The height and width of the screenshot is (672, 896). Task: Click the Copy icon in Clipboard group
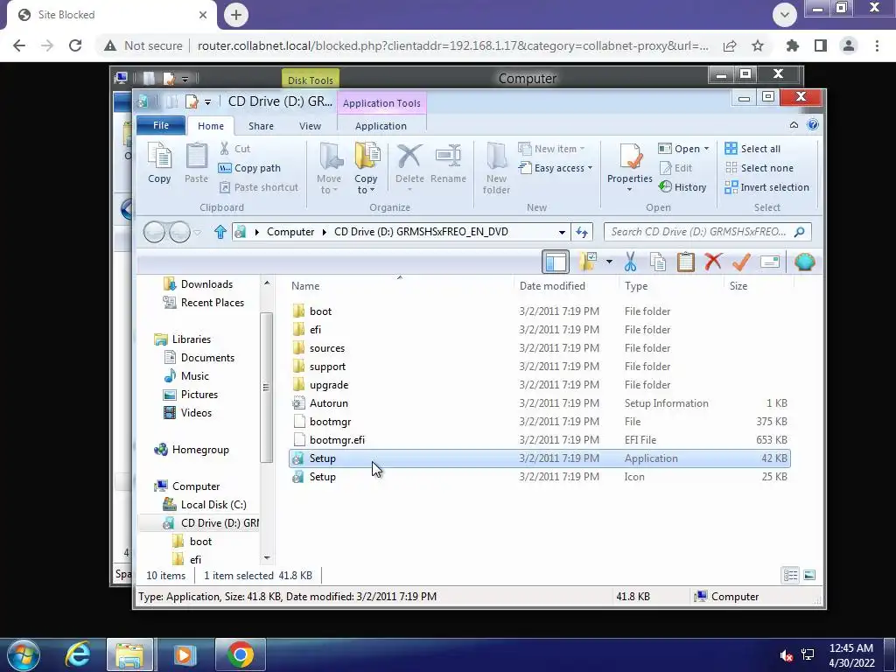159,163
